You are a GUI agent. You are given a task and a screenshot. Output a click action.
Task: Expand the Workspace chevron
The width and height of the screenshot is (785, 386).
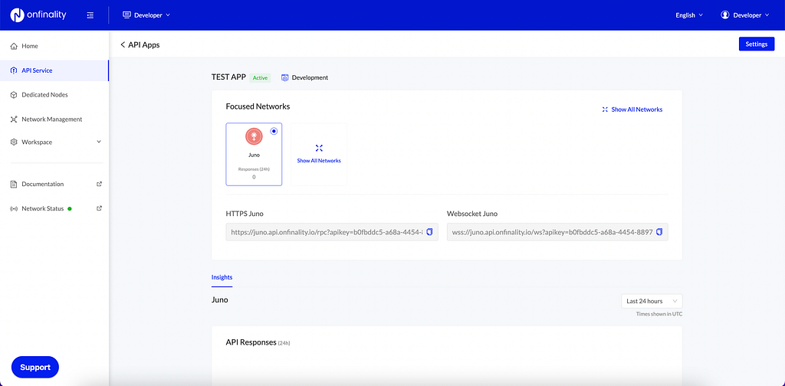(x=99, y=142)
